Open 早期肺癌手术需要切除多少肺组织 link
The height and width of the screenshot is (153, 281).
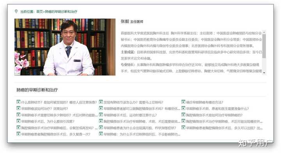pyautogui.click(x=59, y=115)
